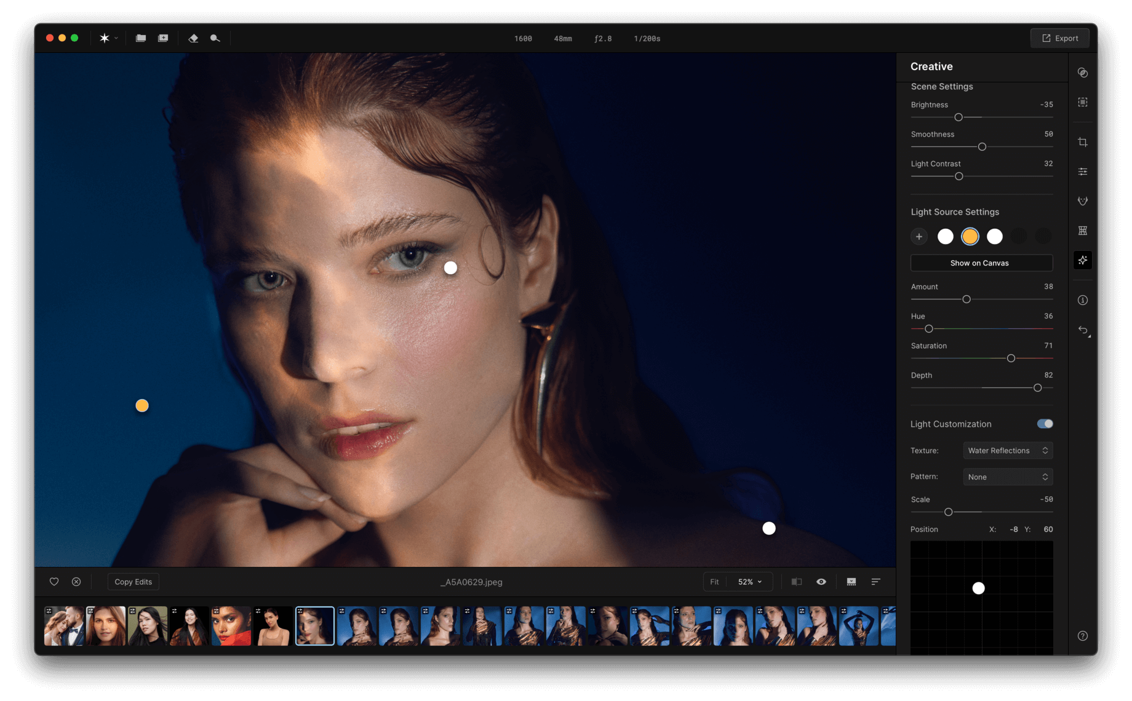Open the face retouch icon in sidebar
Image resolution: width=1132 pixels, height=701 pixels.
point(1083,201)
